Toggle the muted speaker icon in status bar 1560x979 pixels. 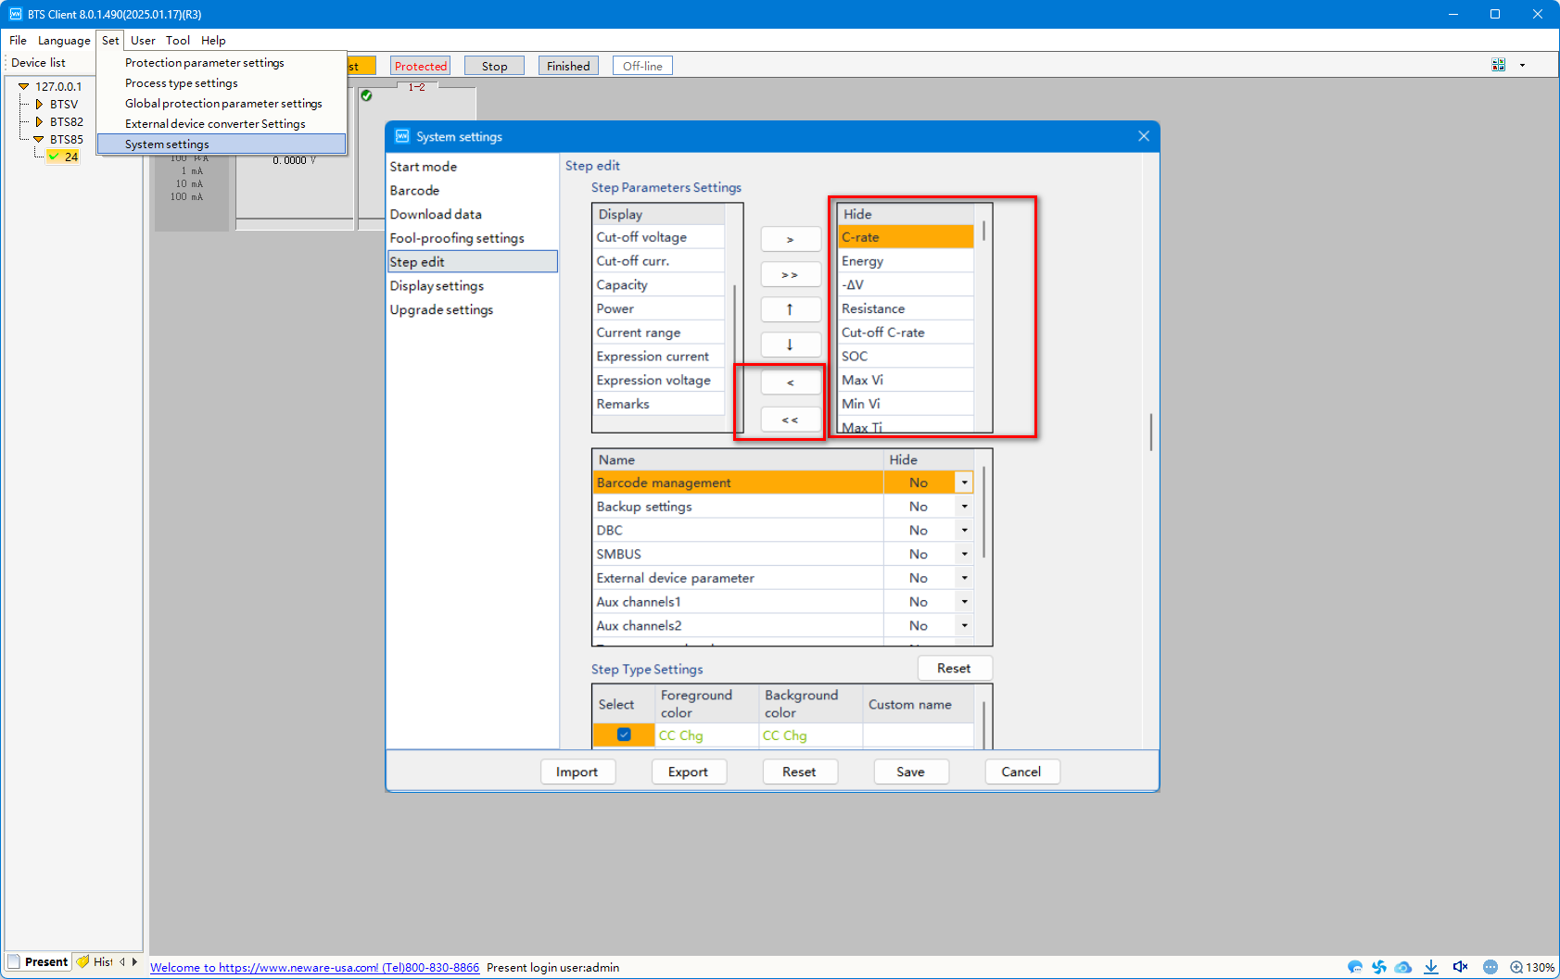(x=1461, y=967)
